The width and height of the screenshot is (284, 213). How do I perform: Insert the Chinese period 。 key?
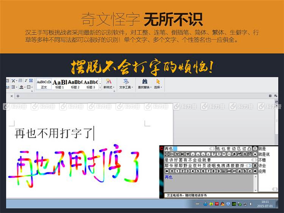tap(198, 154)
